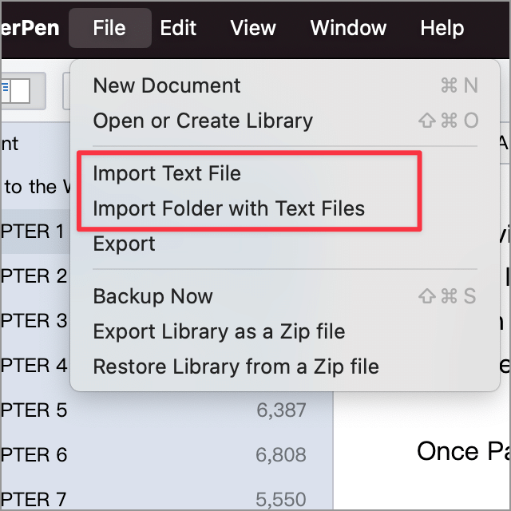This screenshot has width=511, height=511.
Task: Select CHAPTER 6 with 6,808 words
Action: click(x=167, y=454)
